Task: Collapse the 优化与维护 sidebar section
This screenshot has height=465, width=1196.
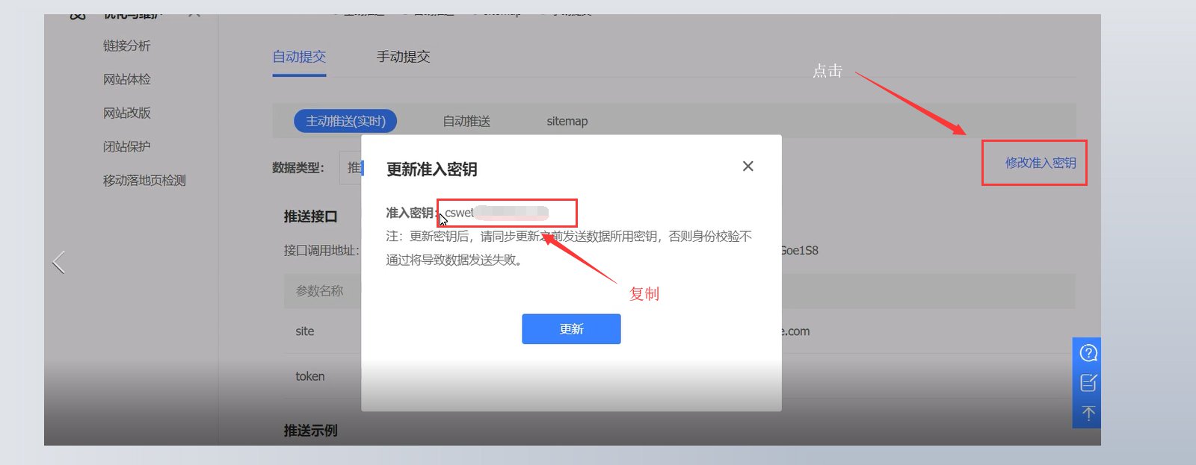Action: coord(195,15)
